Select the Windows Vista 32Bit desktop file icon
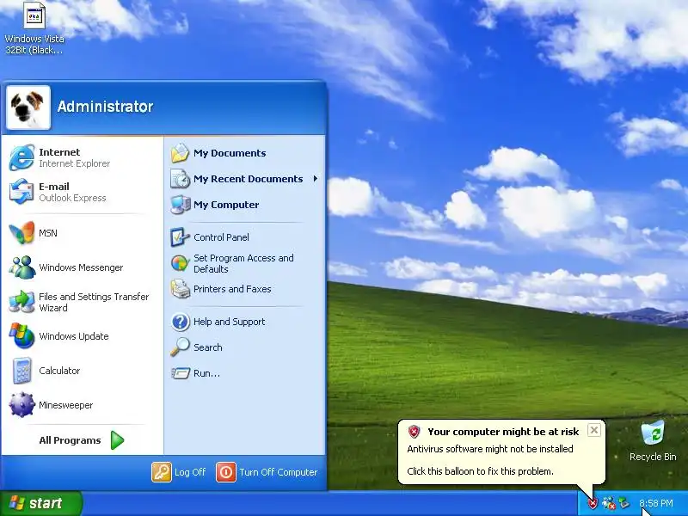Screen dimensions: 688x516 34,15
